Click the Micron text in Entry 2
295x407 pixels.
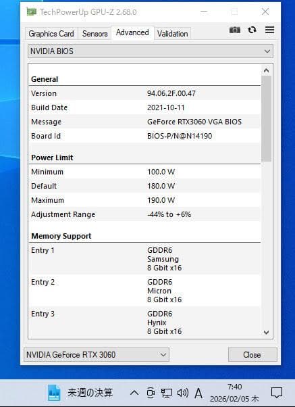159,291
